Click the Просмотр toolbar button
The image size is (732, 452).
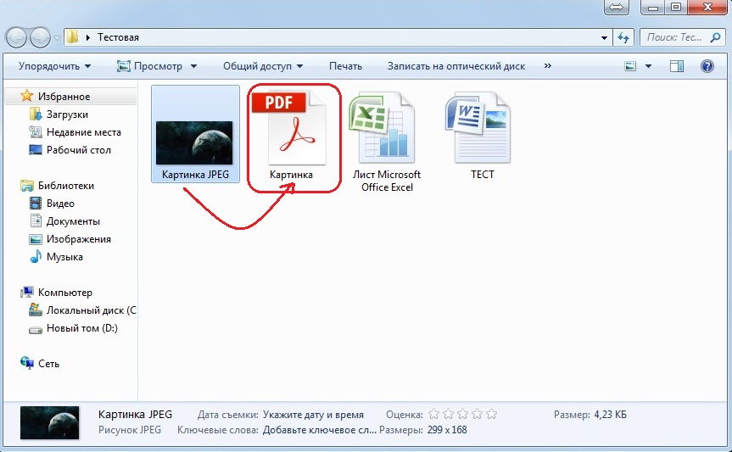point(149,66)
